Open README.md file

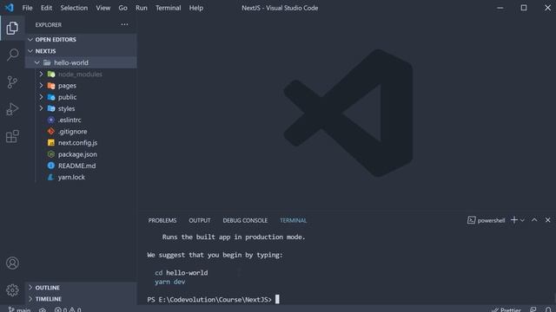81,166
